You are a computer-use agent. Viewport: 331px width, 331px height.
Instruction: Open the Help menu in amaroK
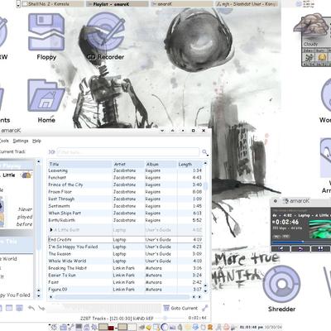click(36, 141)
